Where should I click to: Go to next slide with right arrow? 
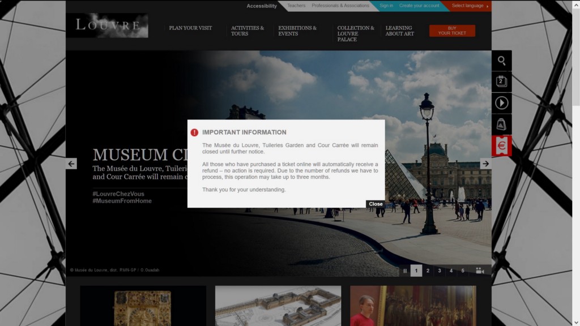485,164
